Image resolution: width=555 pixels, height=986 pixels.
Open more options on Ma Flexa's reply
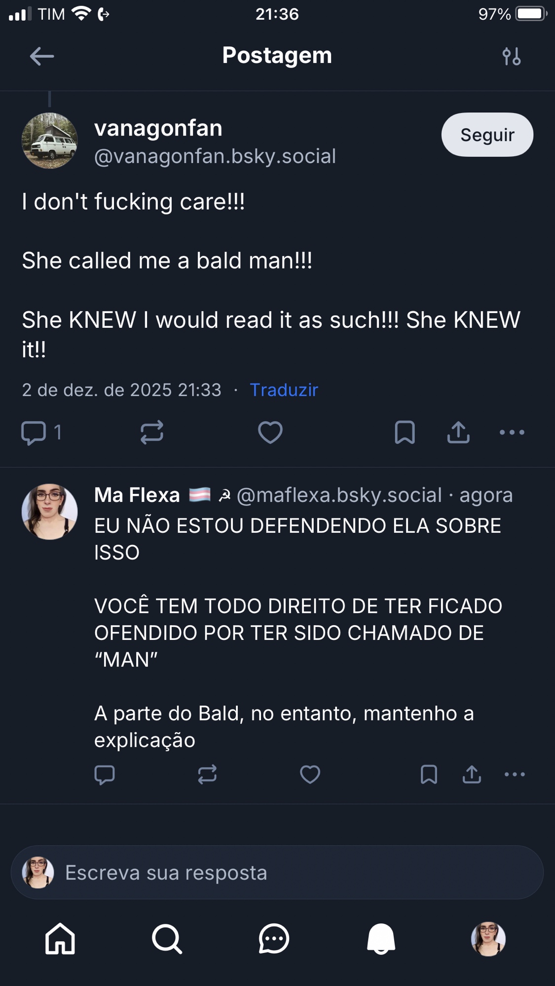(x=515, y=775)
